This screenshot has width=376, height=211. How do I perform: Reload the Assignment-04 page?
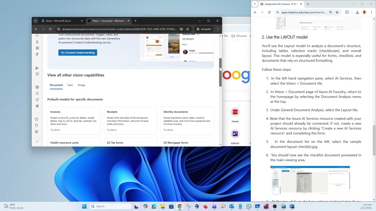pyautogui.click(x=269, y=12)
